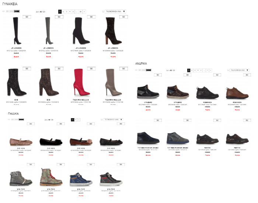
Task: Open the sort dropdown in men's section
Action: (x=240, y=70)
